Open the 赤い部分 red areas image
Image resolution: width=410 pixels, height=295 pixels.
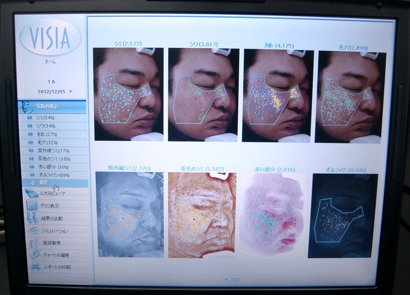pyautogui.click(x=273, y=216)
